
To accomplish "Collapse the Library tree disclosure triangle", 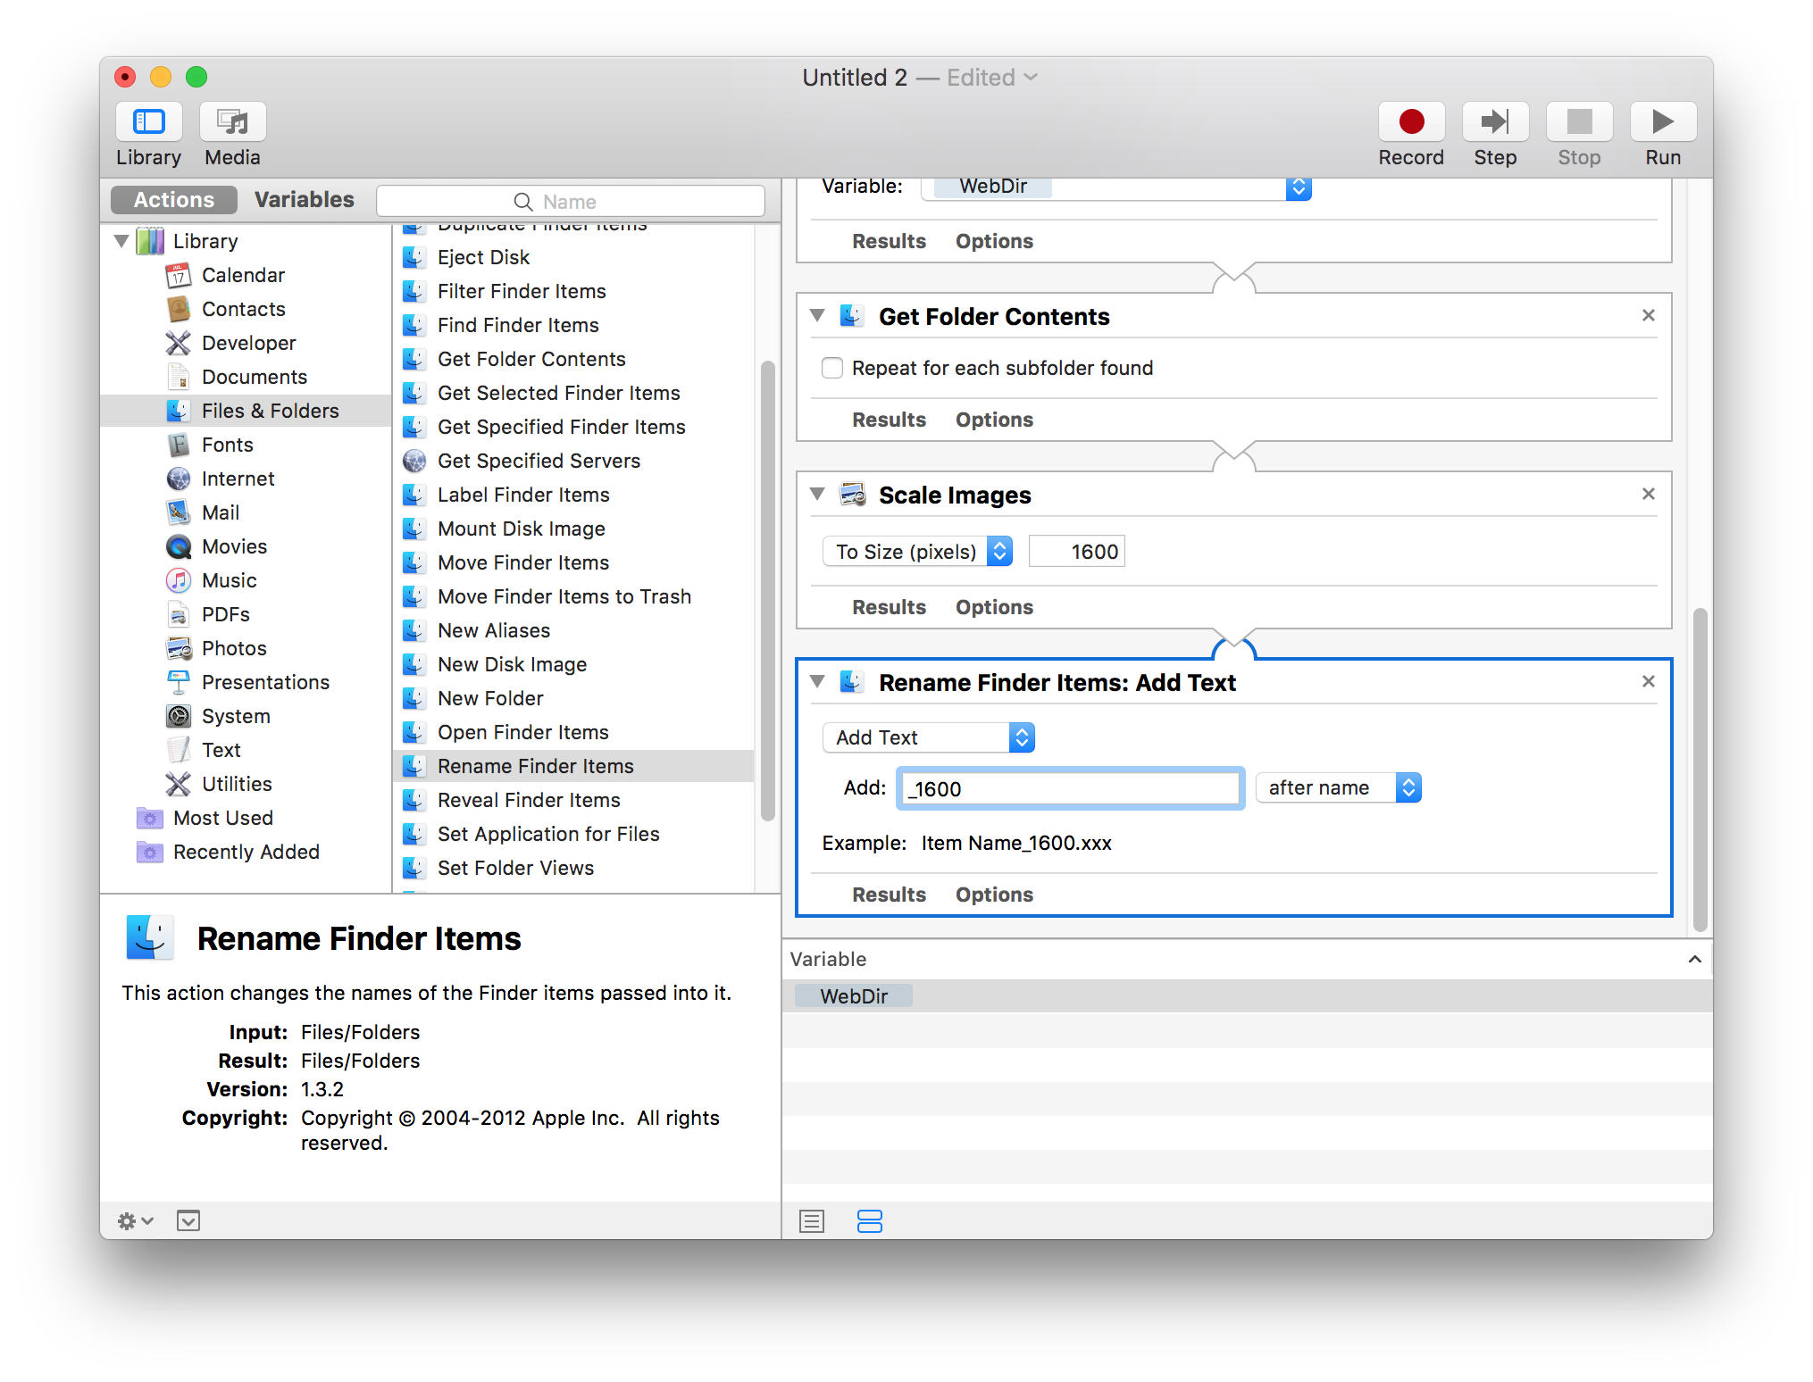I will [121, 241].
